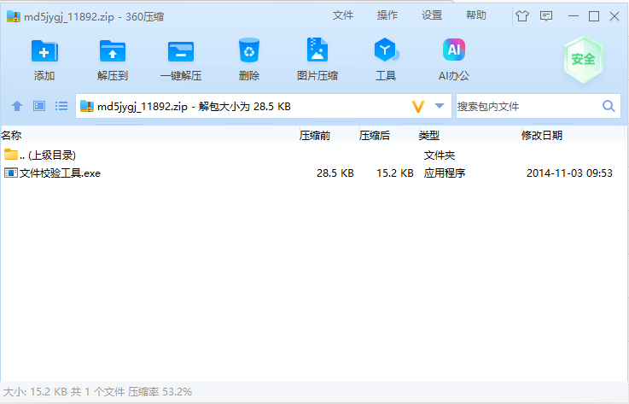Open the 帮助 menu
This screenshot has width=629, height=404.
(476, 15)
